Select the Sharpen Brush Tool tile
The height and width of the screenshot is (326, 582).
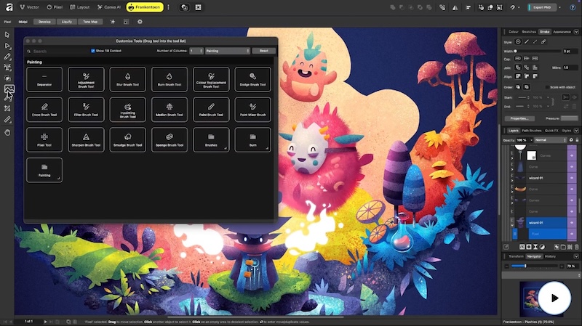click(x=87, y=139)
